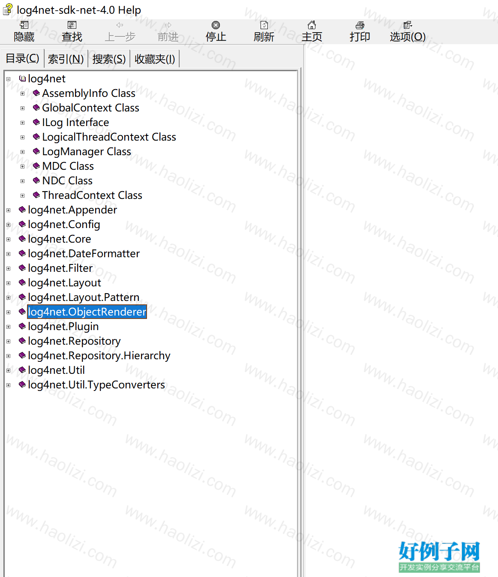Select the log4net.Filter entry
The height and width of the screenshot is (577, 498).
coord(60,268)
